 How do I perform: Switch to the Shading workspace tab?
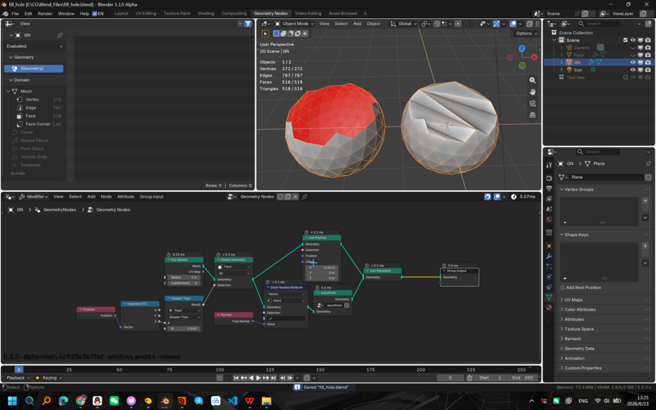tap(206, 14)
